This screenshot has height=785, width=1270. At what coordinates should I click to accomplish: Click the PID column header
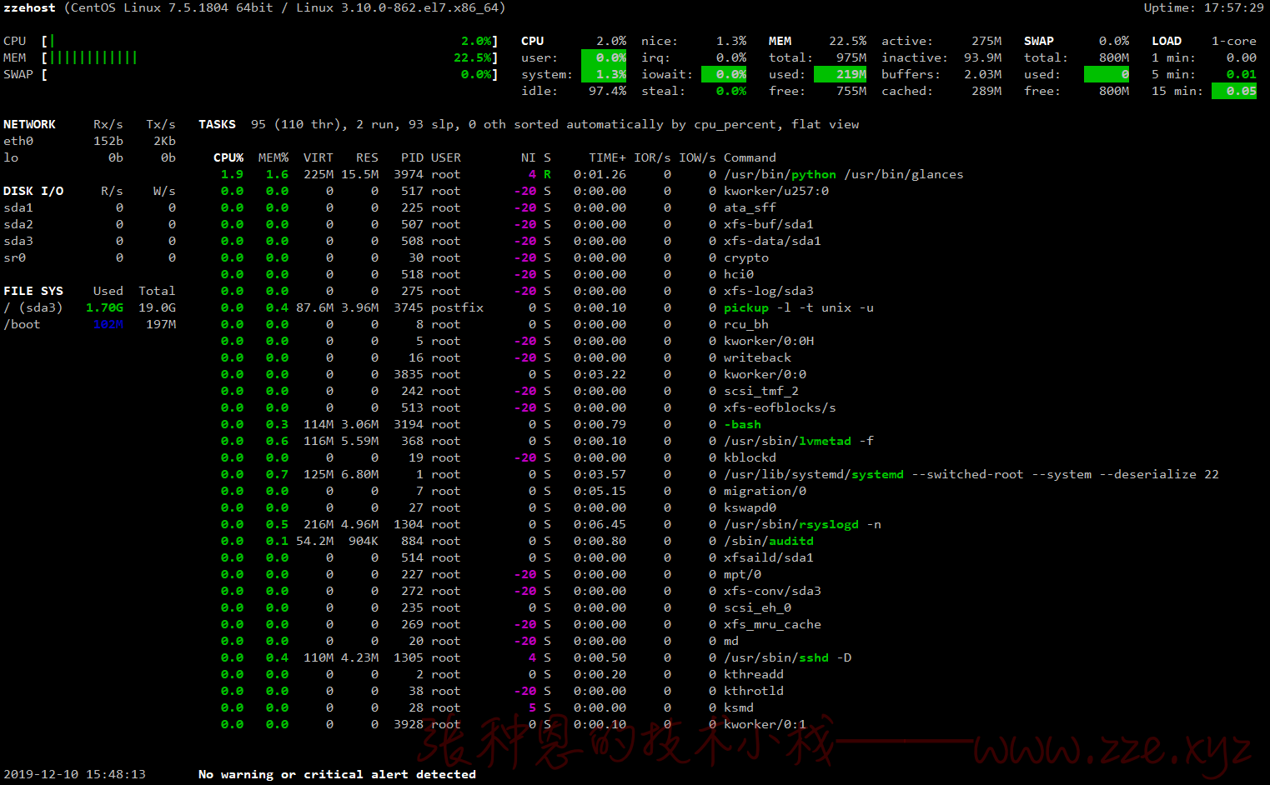tap(412, 157)
